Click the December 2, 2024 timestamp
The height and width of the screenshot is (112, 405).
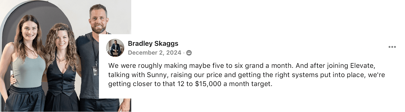pyautogui.click(x=155, y=53)
